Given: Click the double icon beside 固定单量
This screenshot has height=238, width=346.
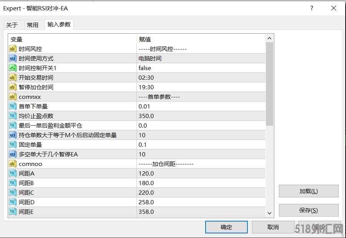Looking at the screenshot, I should click(13, 145).
